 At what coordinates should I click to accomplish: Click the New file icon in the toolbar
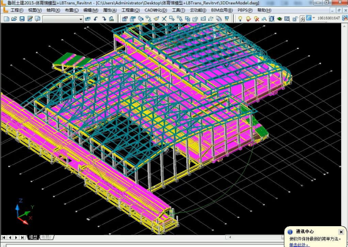(x=6, y=19)
